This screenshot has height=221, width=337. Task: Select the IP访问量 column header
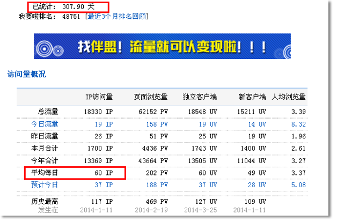coord(99,97)
